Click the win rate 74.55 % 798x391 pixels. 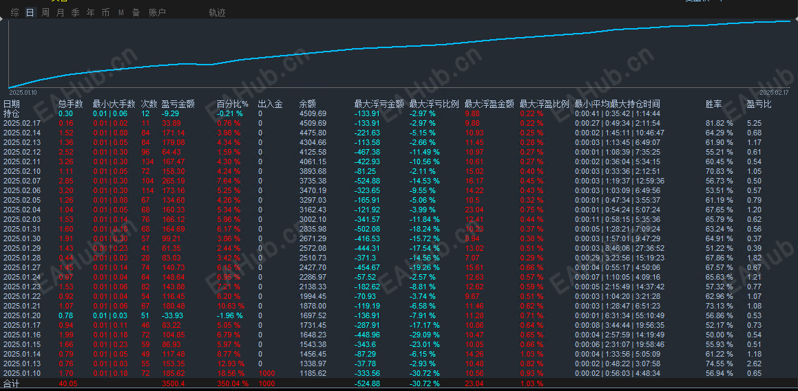pyautogui.click(x=719, y=364)
